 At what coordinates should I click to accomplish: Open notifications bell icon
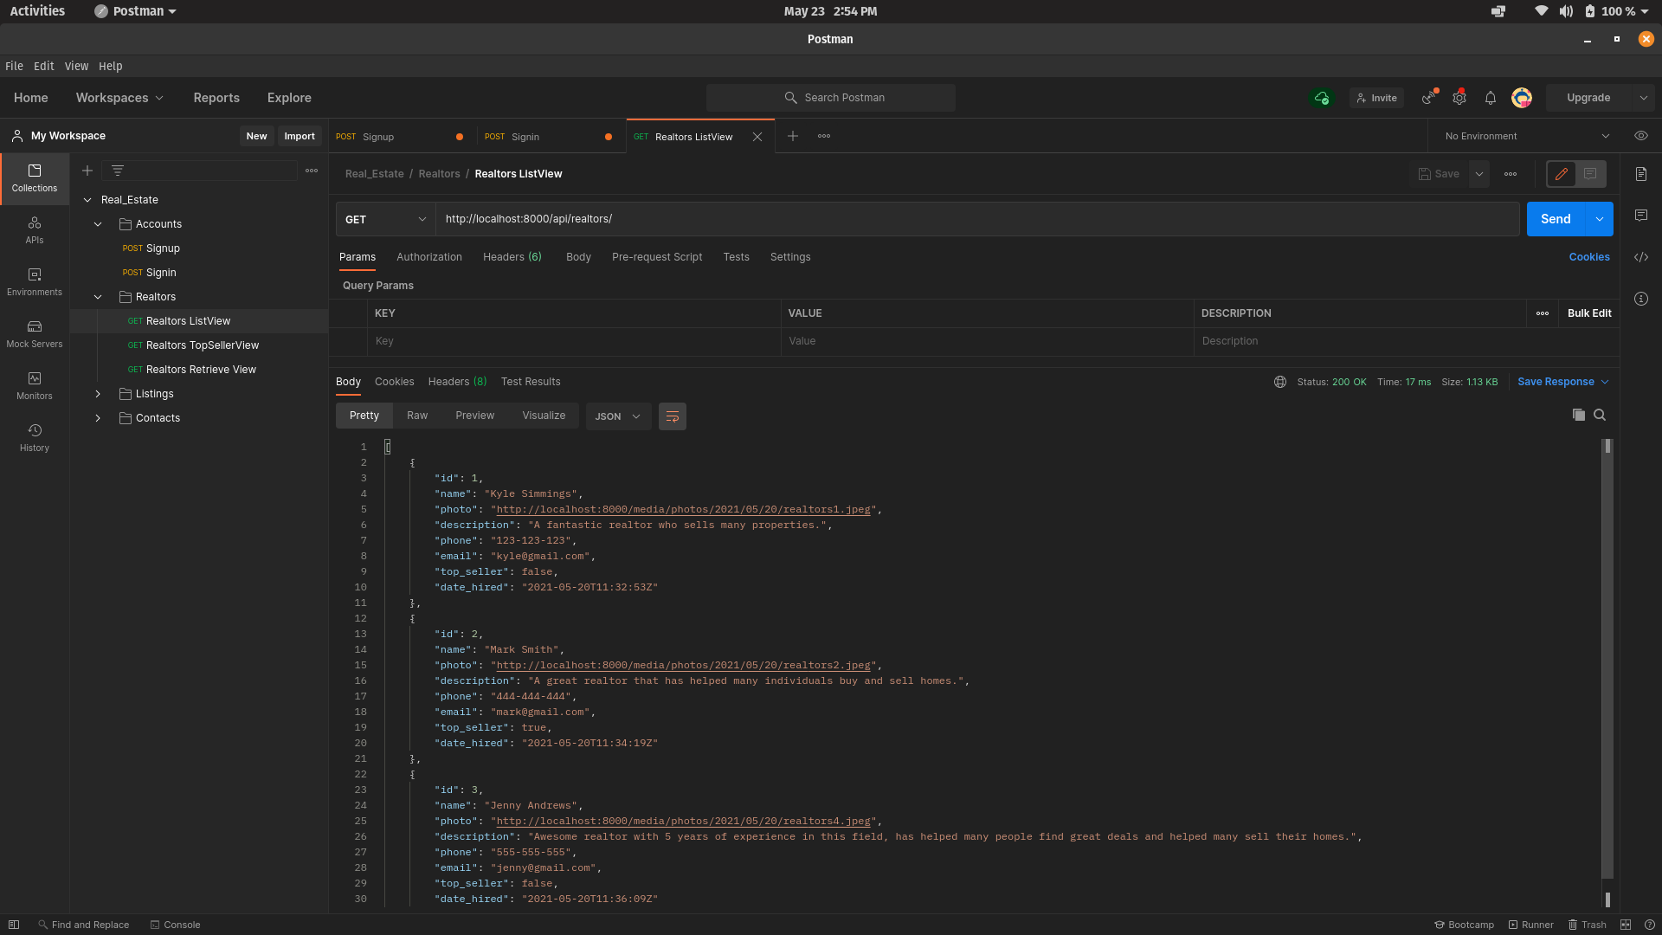coord(1491,98)
